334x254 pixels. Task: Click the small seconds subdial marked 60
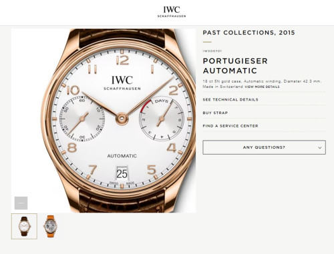[82, 119]
